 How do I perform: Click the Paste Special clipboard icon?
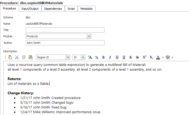tap(30, 57)
